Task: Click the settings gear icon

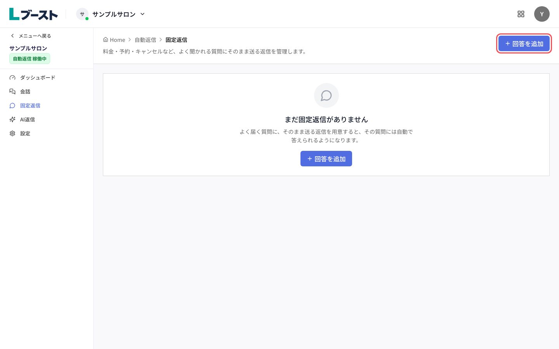Action: point(12,133)
